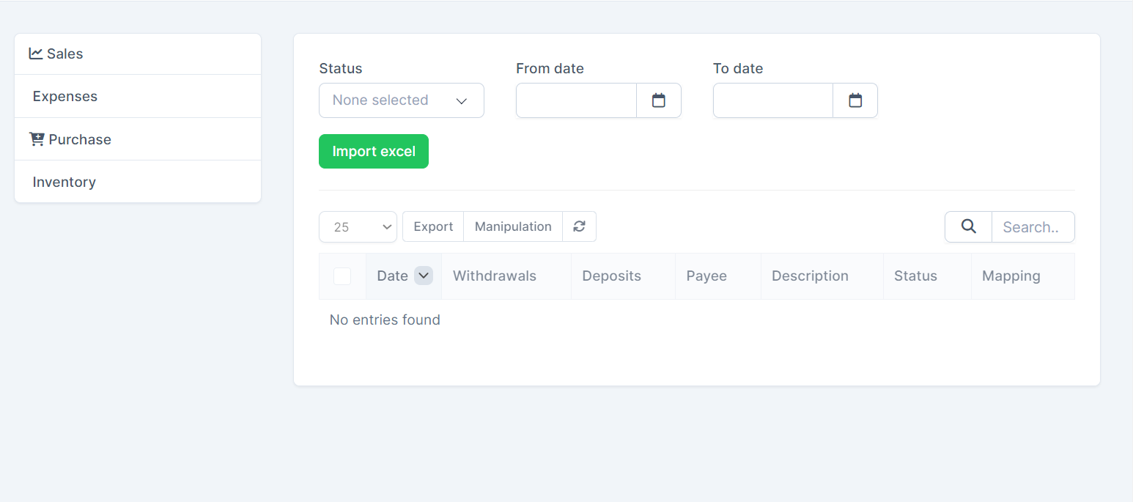Open Inventory in the sidebar menu

point(64,182)
